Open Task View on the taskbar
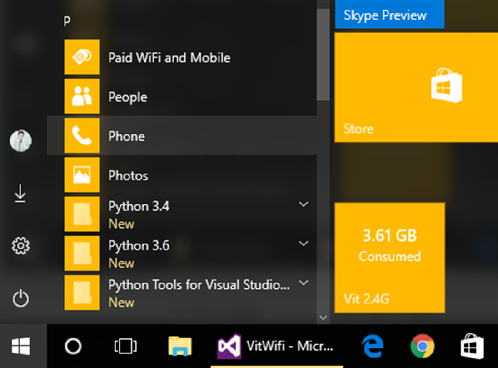The width and height of the screenshot is (498, 368). [x=125, y=346]
